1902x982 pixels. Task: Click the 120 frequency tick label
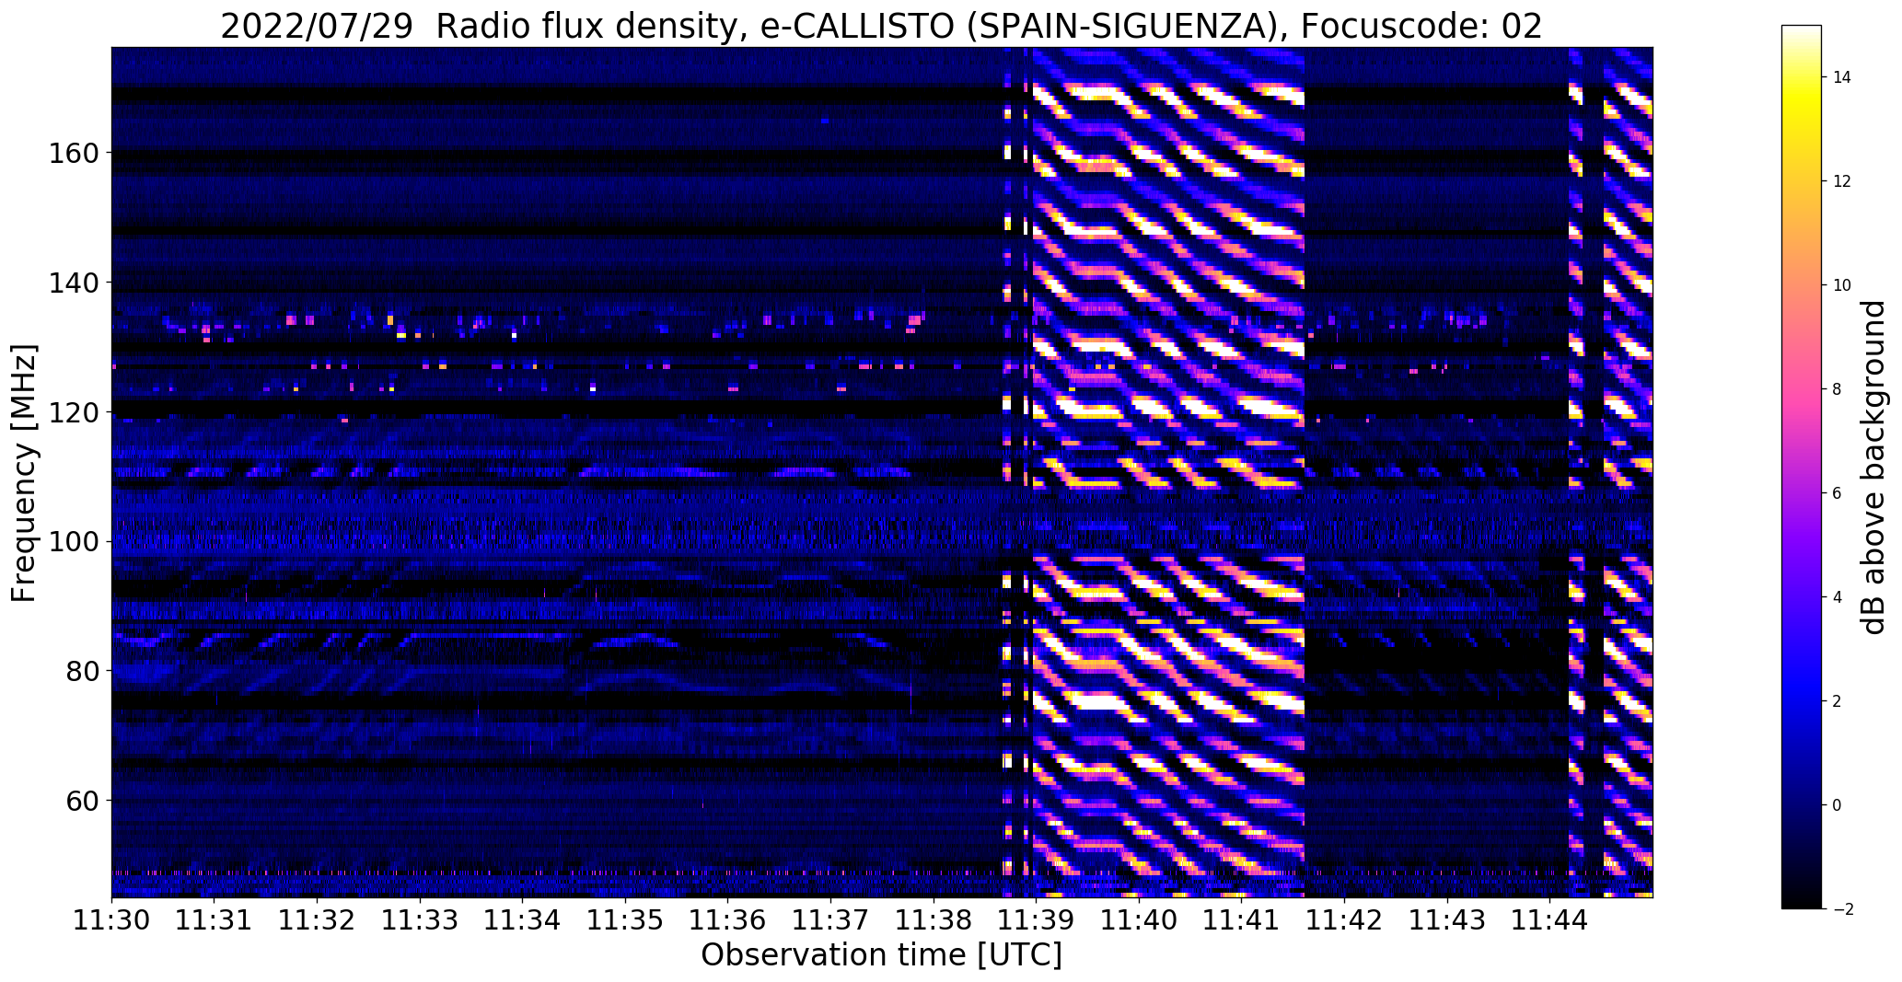[72, 412]
